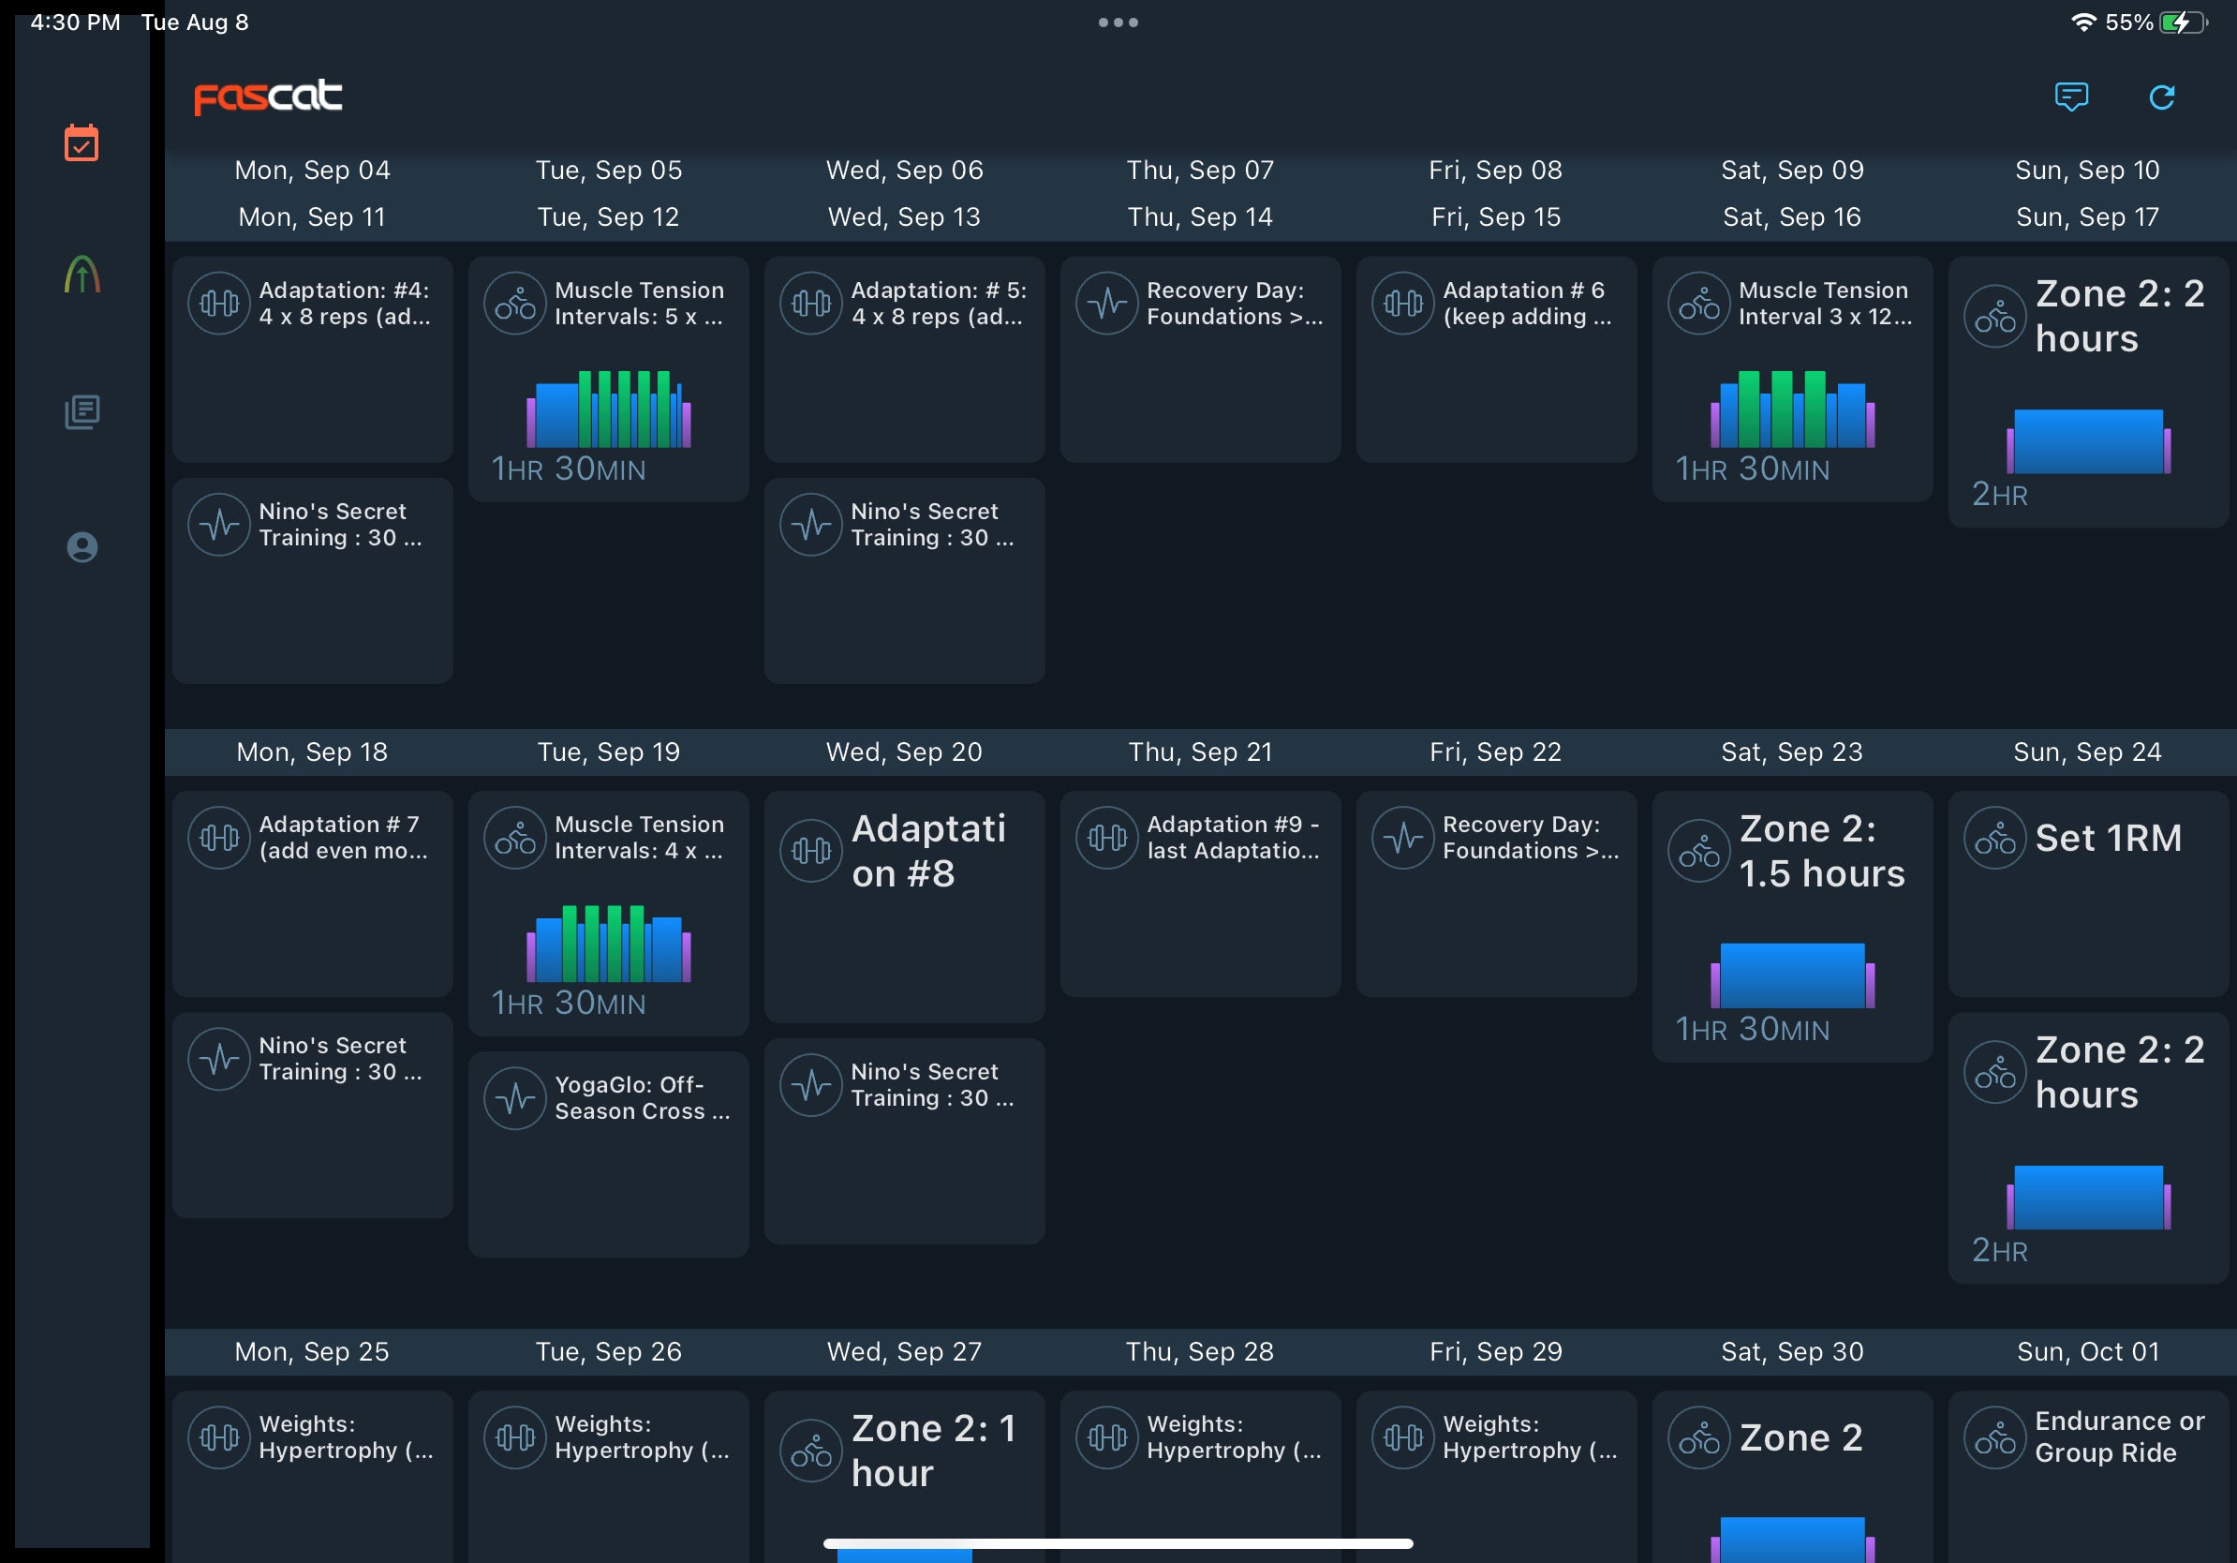2237x1563 pixels.
Task: Tap bike icon of Zone 2: 1 hour
Action: pyautogui.click(x=811, y=1451)
